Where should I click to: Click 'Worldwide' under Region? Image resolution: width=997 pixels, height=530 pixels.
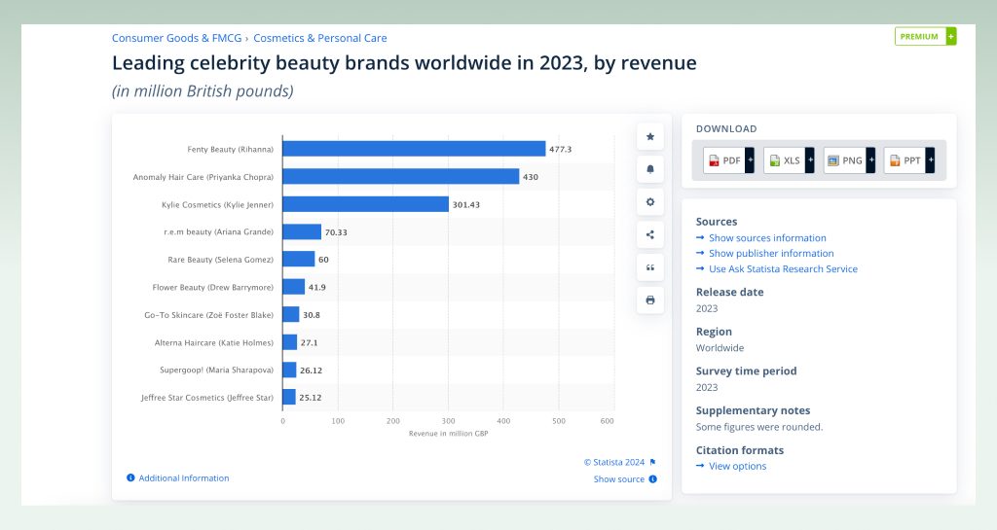(720, 348)
